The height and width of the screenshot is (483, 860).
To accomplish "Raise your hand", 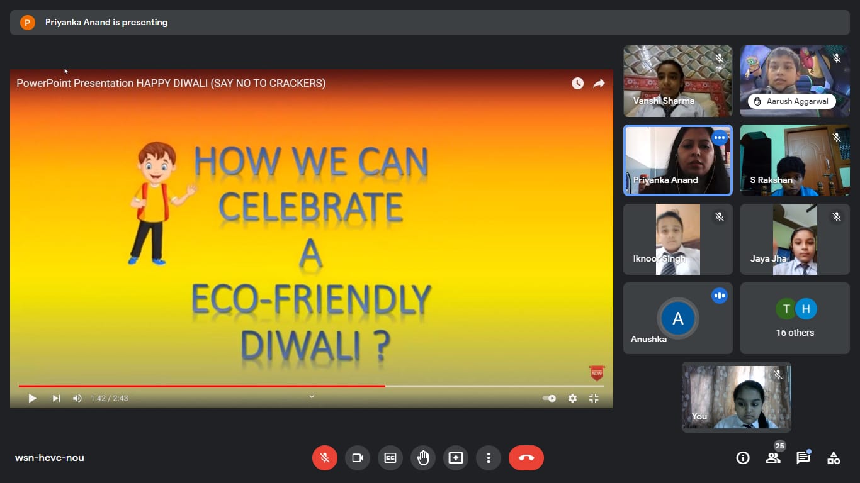I will pyautogui.click(x=423, y=458).
